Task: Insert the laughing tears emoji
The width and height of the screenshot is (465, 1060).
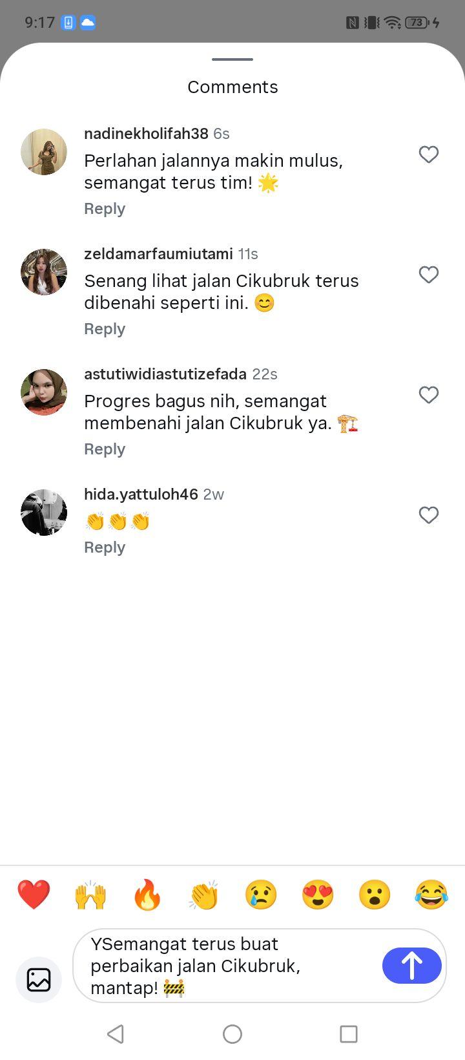Action: tap(431, 895)
